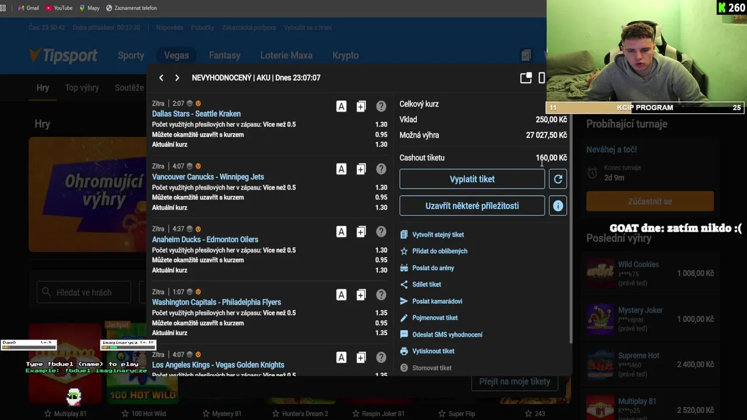Switch to the Top výhry tab
The width and height of the screenshot is (747, 420).
pos(82,87)
